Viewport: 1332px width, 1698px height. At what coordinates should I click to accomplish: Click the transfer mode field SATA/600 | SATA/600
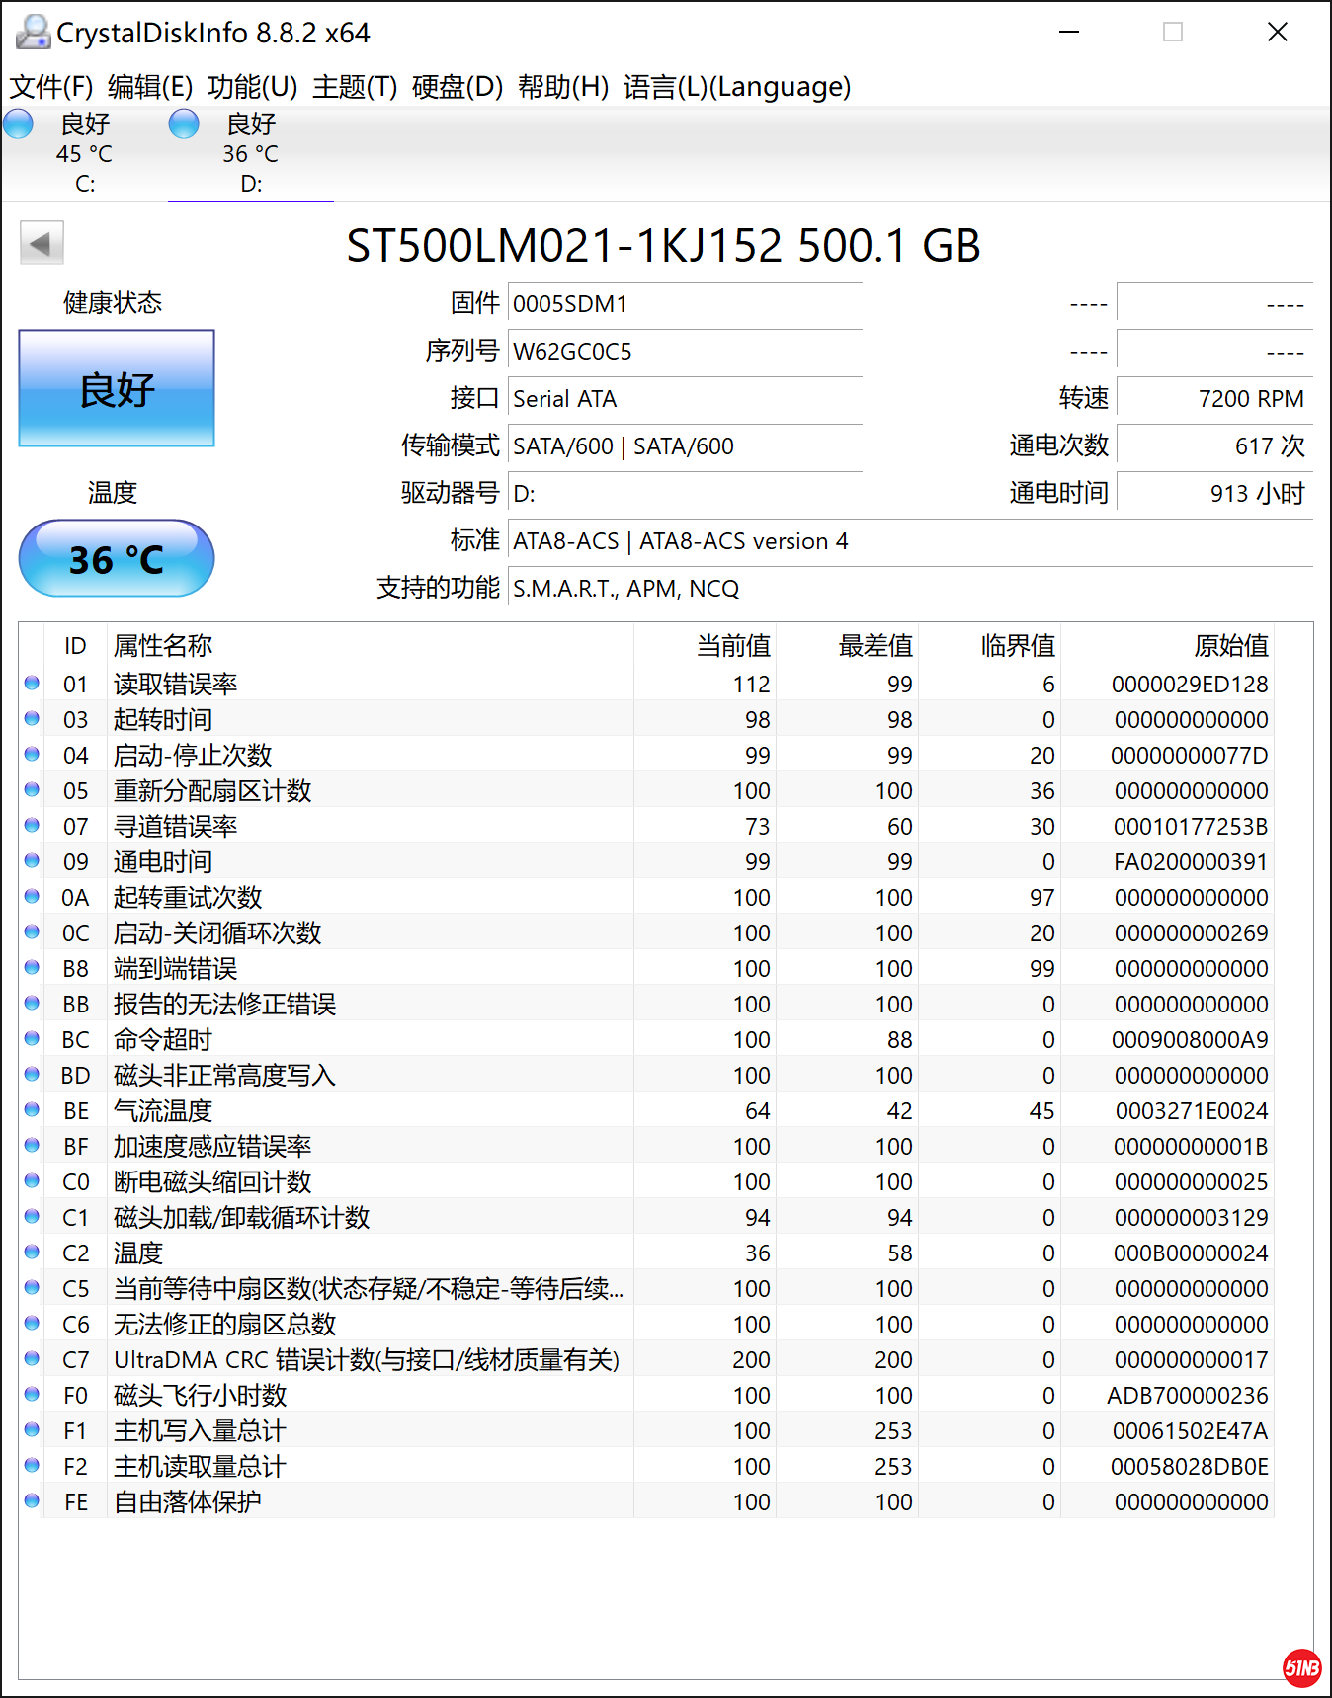[685, 446]
